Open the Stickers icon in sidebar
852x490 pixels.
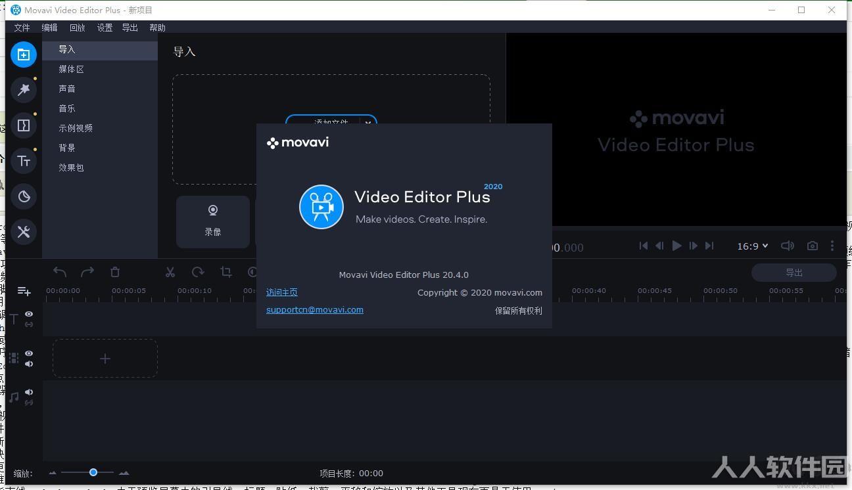click(x=24, y=196)
